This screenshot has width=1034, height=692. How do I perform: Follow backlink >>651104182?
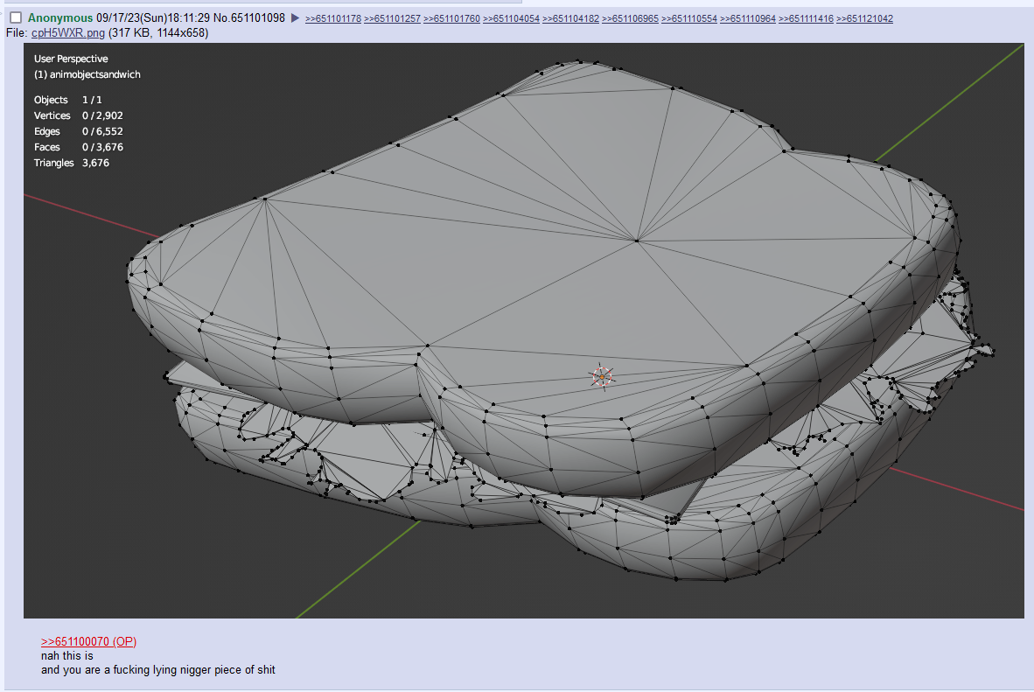coord(570,19)
